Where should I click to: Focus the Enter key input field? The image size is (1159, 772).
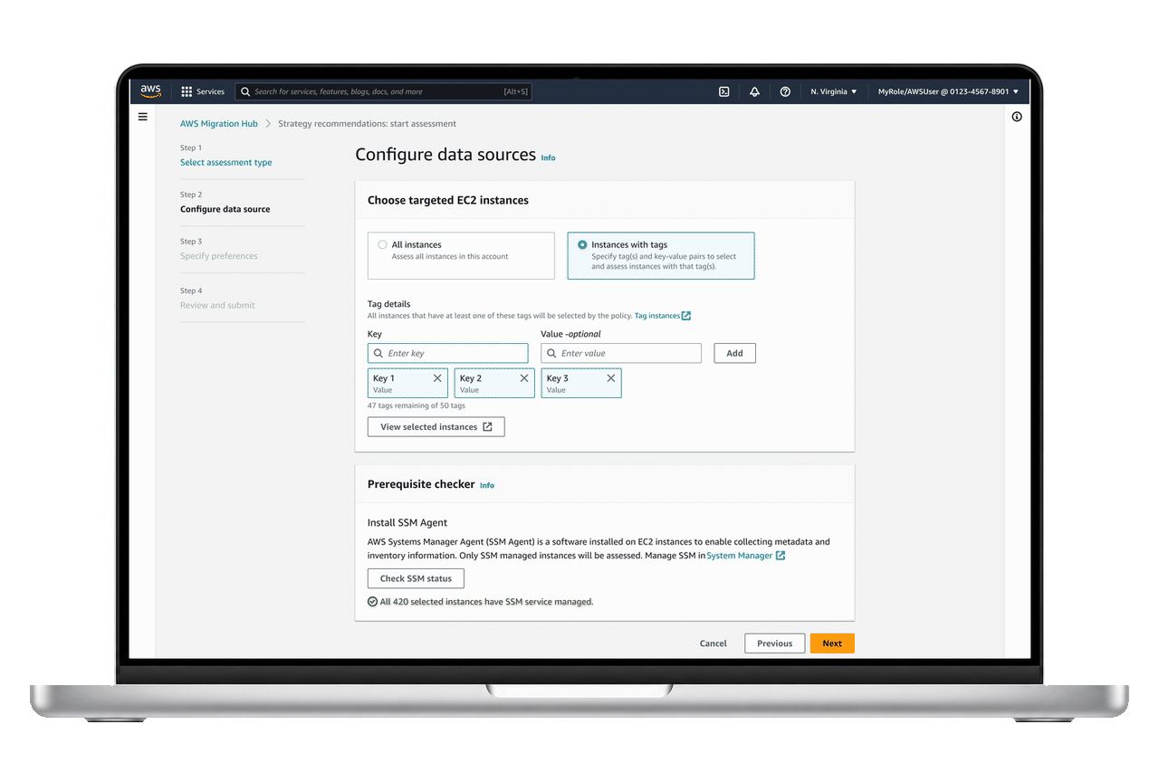tap(447, 353)
